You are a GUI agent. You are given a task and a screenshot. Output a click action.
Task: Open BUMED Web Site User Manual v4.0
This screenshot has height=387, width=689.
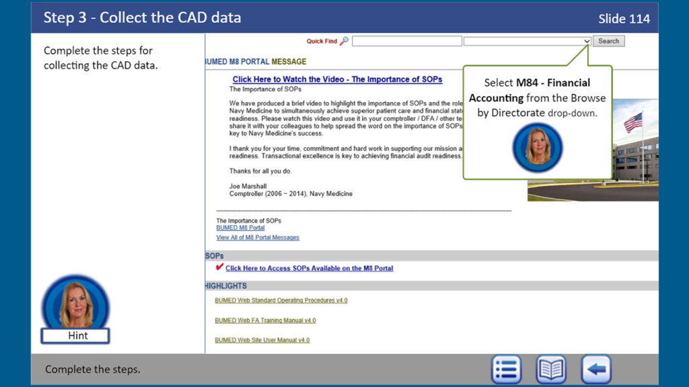click(262, 340)
